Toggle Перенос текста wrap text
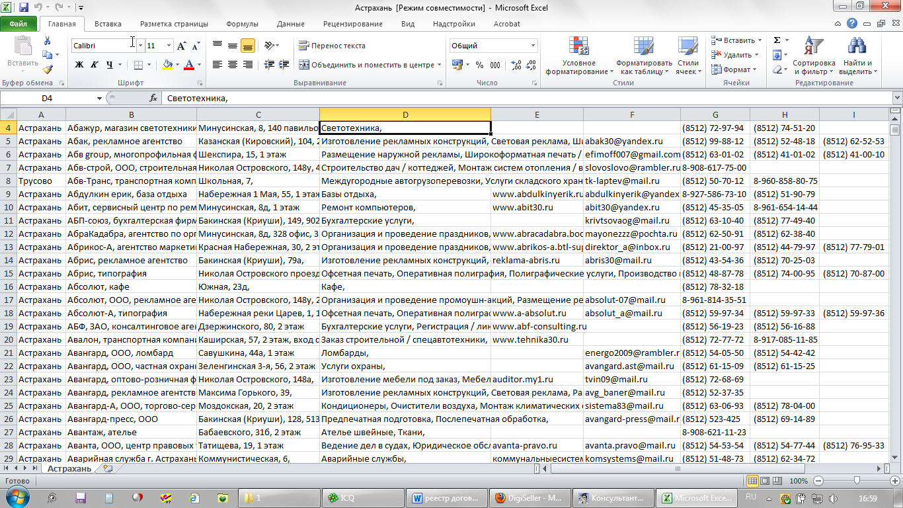The height and width of the screenshot is (508, 903). pyautogui.click(x=333, y=46)
